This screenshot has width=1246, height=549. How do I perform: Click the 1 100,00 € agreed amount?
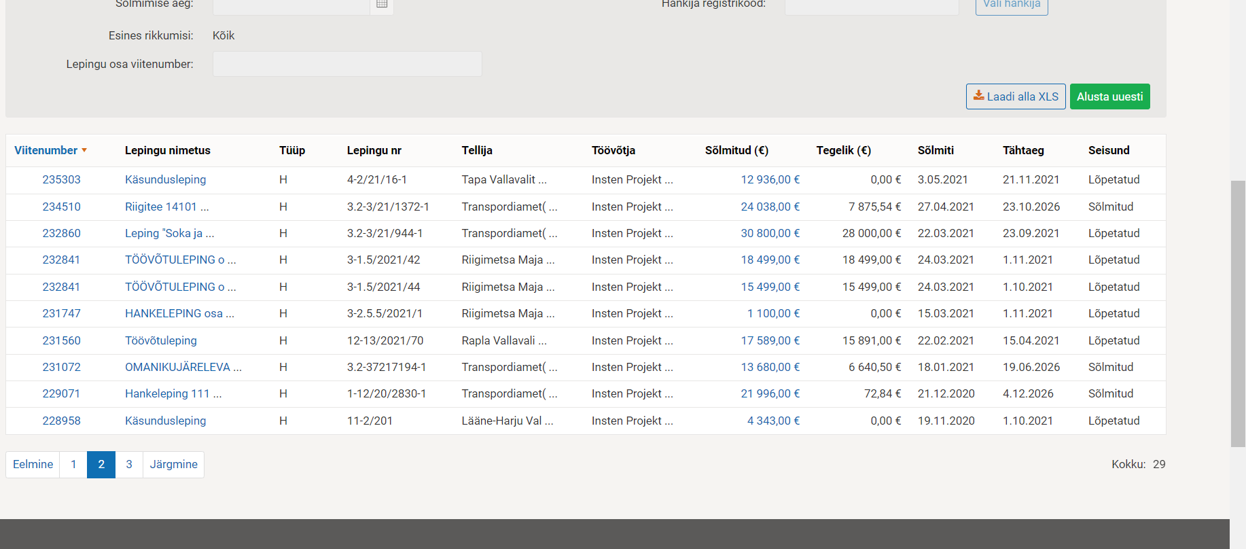(774, 313)
